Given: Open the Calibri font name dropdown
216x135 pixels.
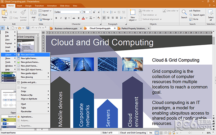Looking at the screenshot, I should [68, 12].
